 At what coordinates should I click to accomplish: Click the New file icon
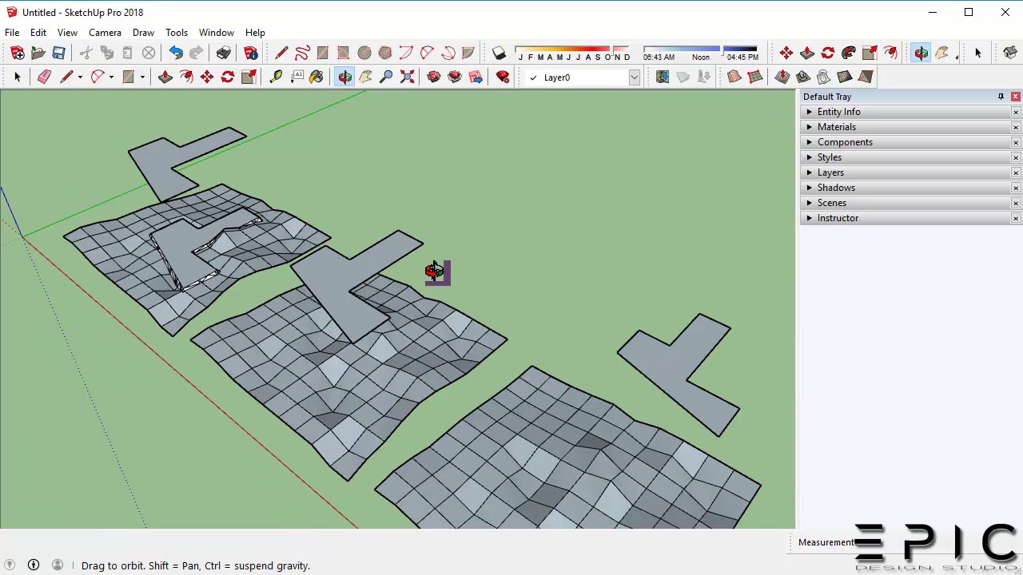18,53
